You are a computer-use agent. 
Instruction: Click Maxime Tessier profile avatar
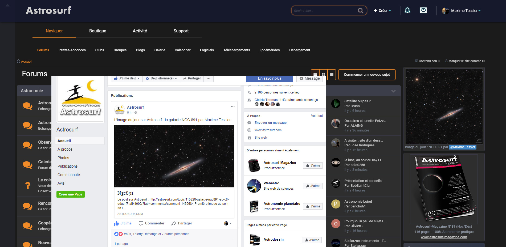pos(445,11)
